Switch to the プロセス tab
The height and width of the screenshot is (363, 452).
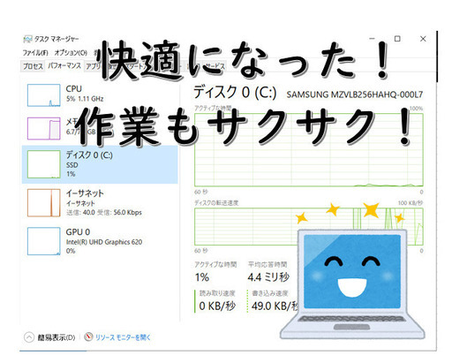click(33, 66)
